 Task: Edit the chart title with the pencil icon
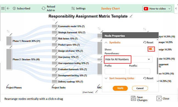pos(131,16)
